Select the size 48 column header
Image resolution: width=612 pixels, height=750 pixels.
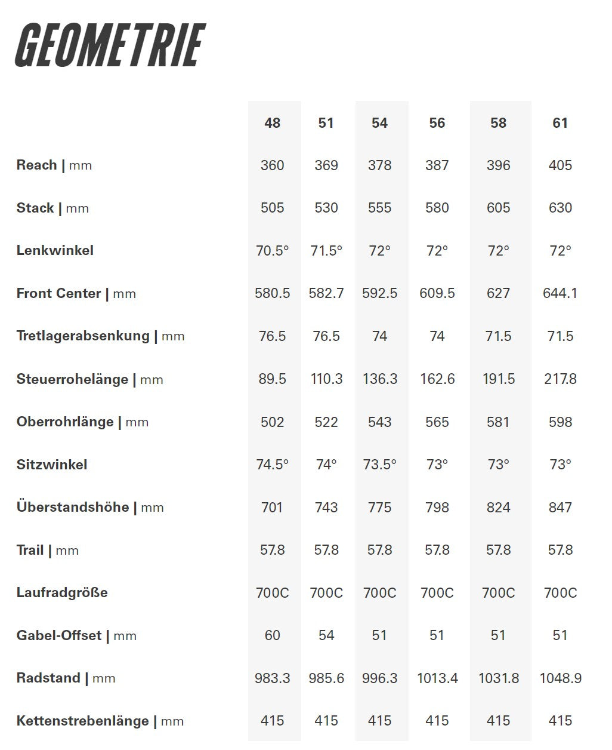(273, 123)
